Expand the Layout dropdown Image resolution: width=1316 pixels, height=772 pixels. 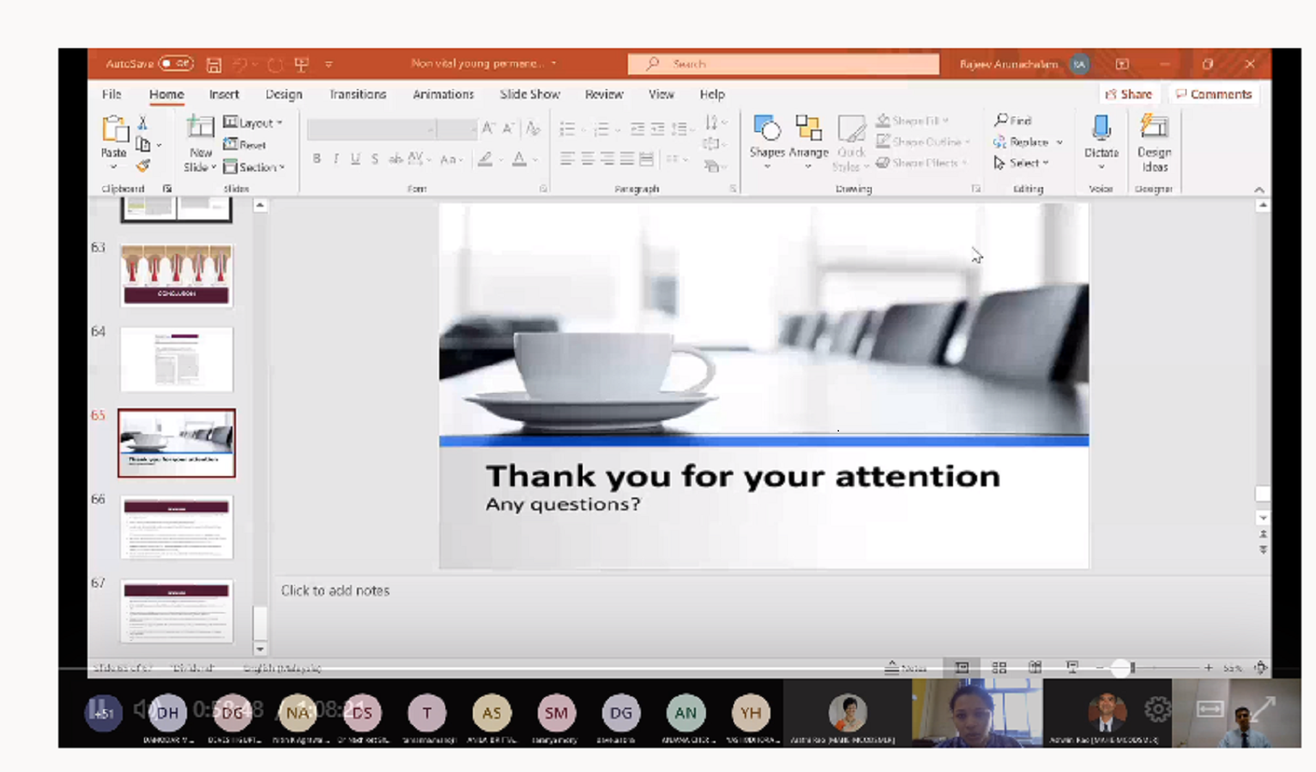pos(254,123)
